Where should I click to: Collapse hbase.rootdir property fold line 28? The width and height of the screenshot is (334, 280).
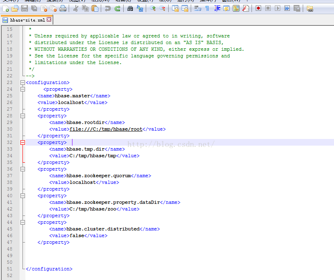(x=22, y=116)
